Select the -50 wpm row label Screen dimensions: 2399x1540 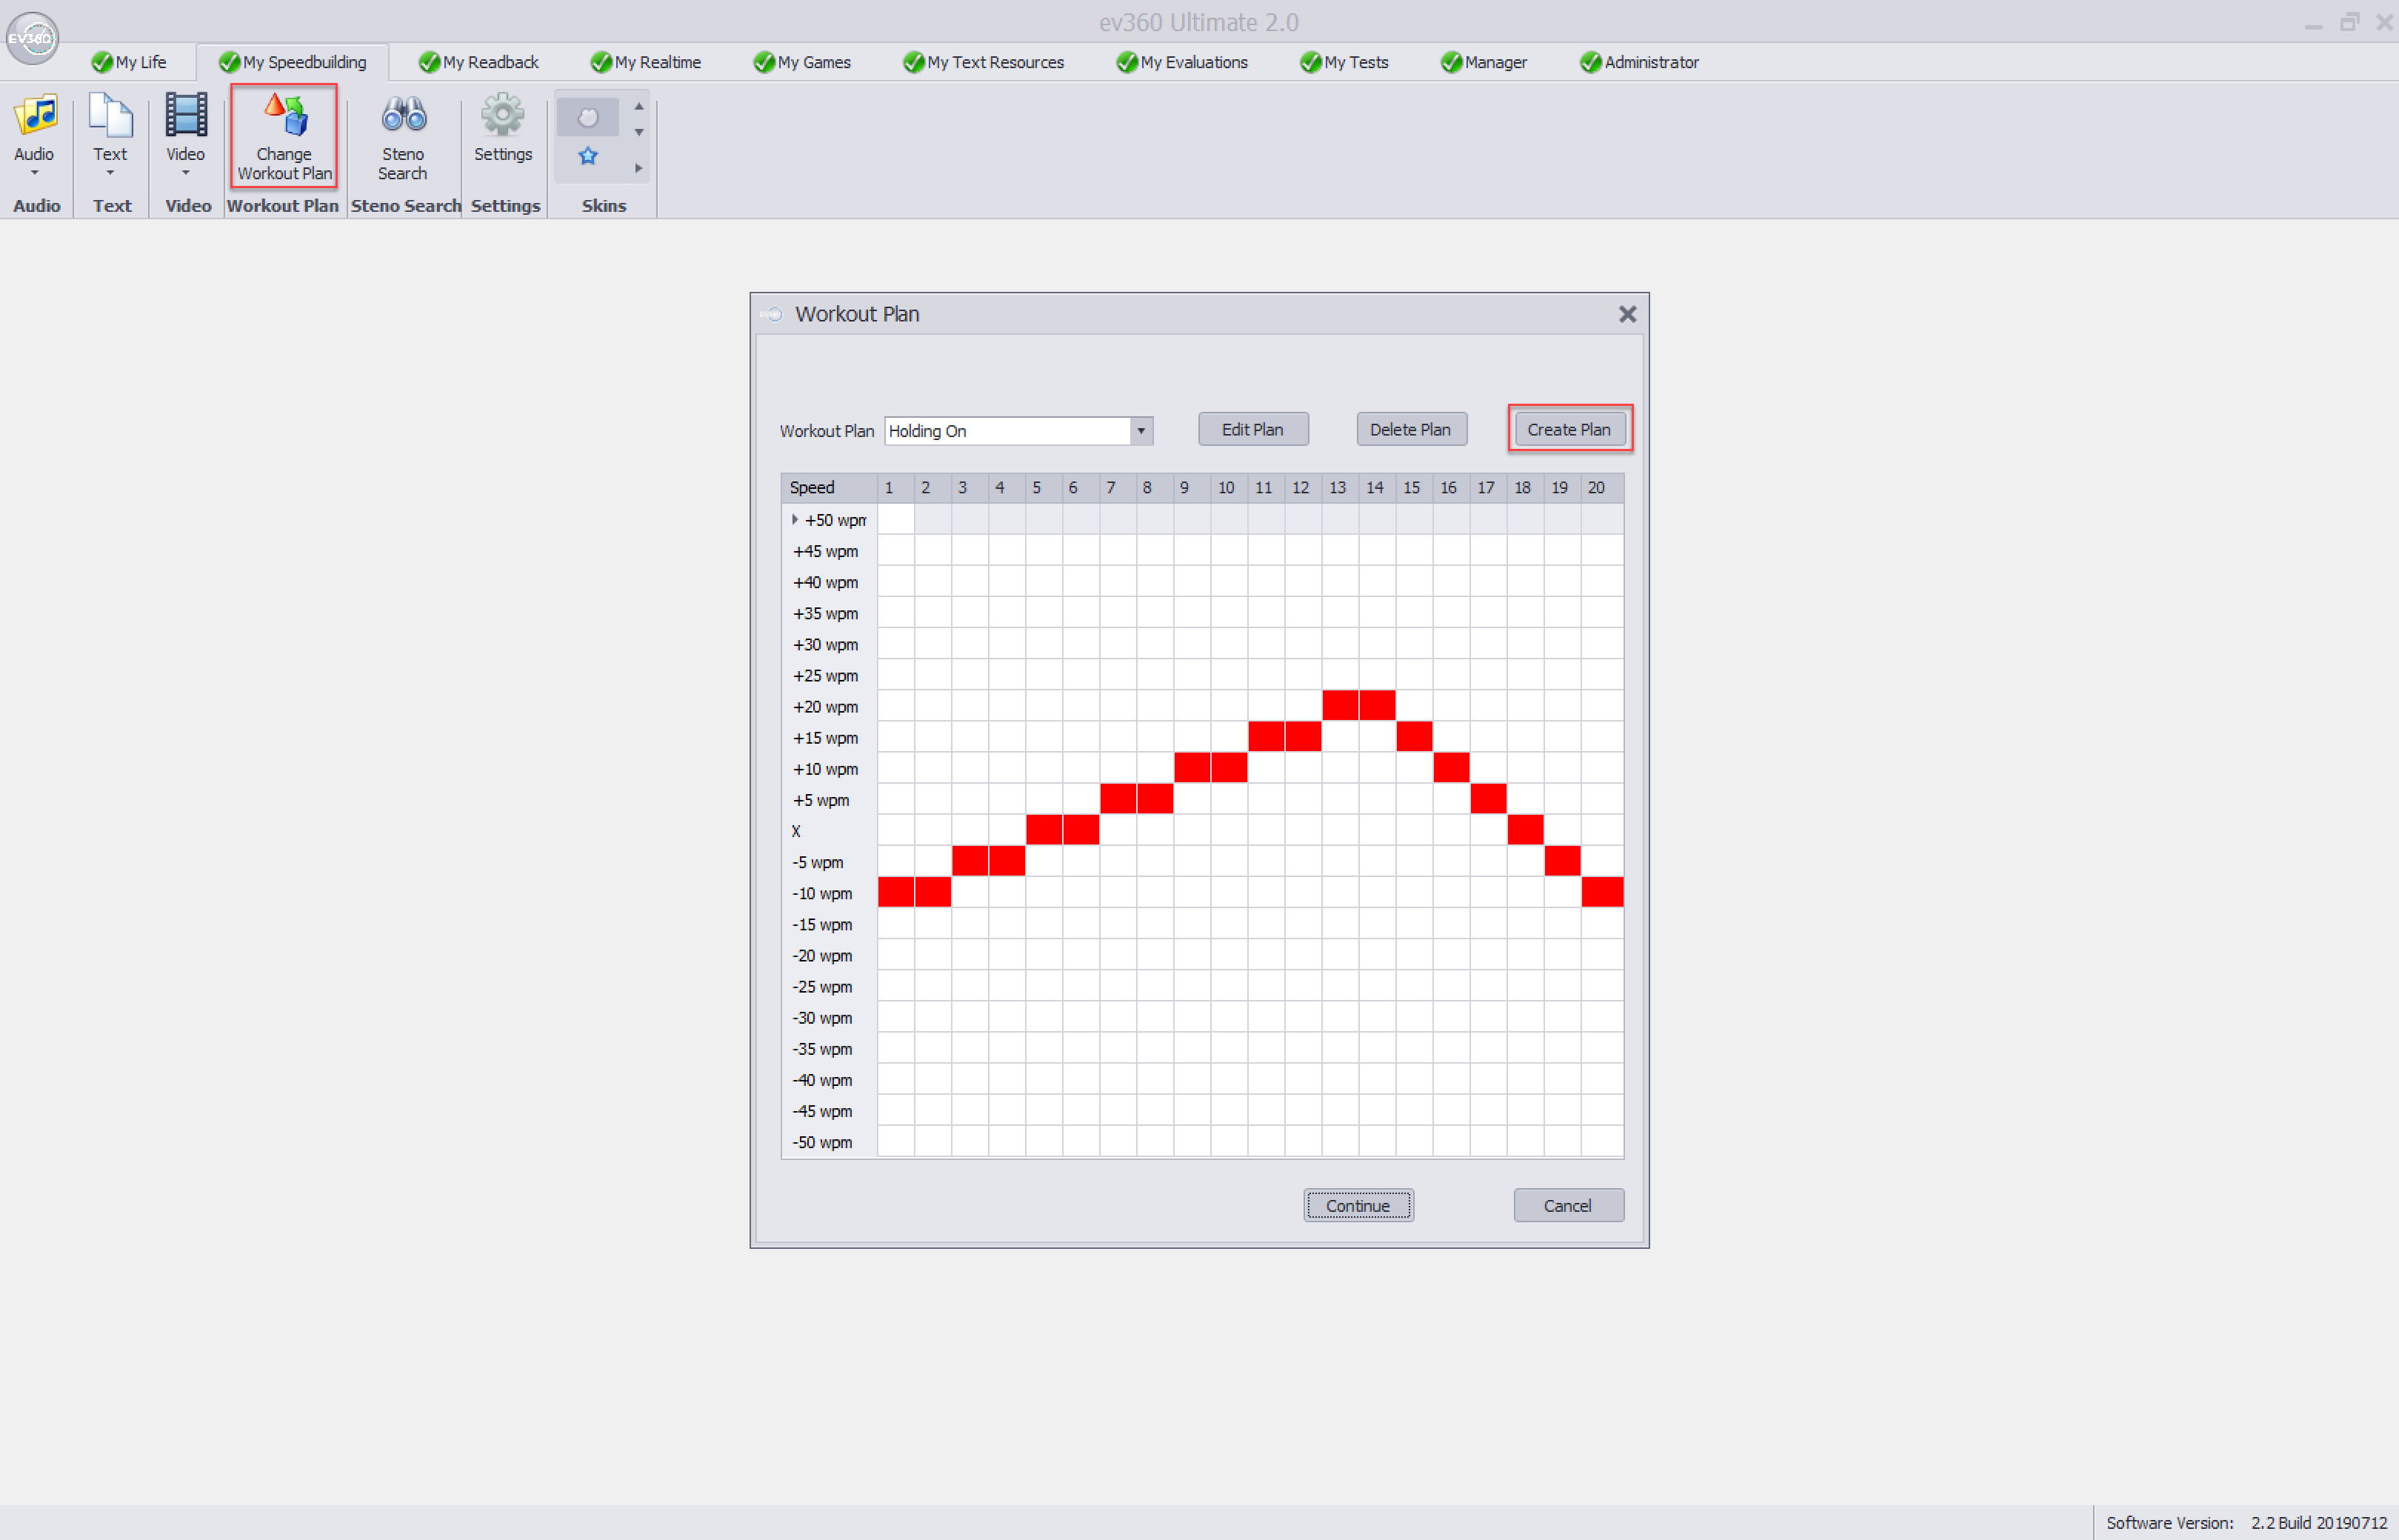tap(823, 1143)
